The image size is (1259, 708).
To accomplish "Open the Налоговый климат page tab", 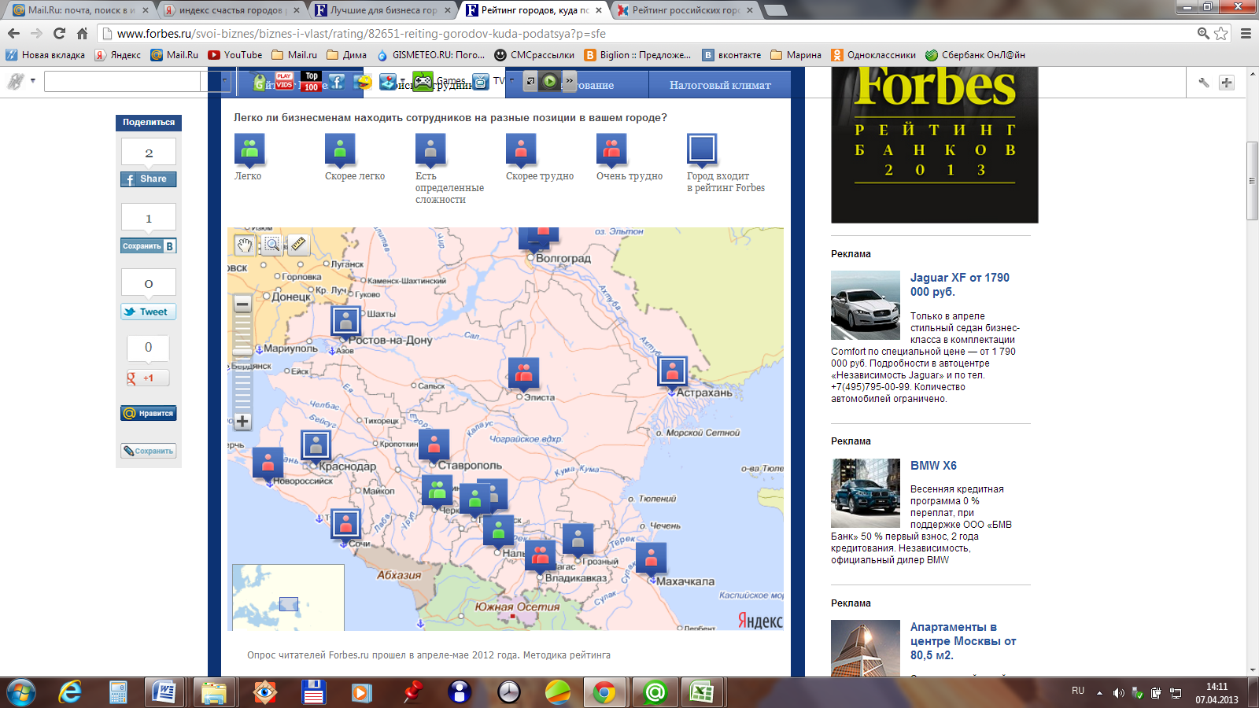I will [720, 85].
